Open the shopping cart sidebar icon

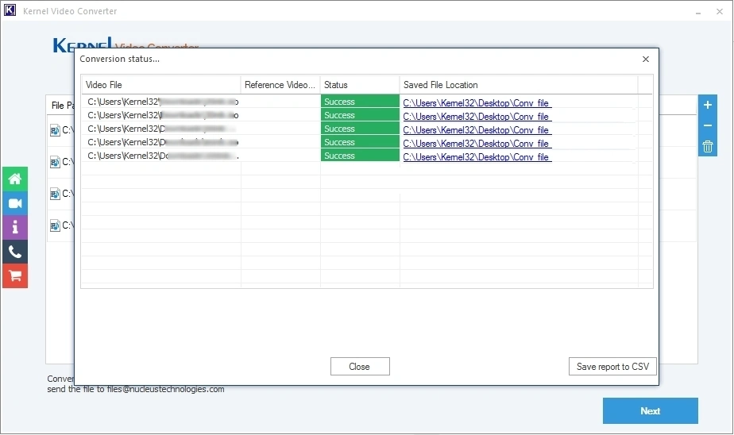tap(15, 276)
